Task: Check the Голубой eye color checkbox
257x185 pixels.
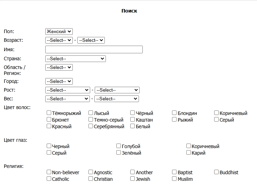Action: (119, 146)
